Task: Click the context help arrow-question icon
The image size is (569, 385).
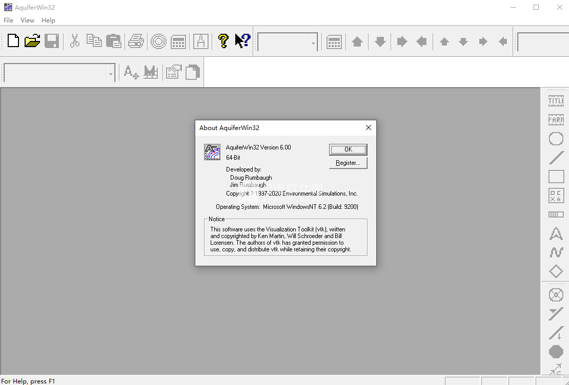Action: (x=243, y=40)
